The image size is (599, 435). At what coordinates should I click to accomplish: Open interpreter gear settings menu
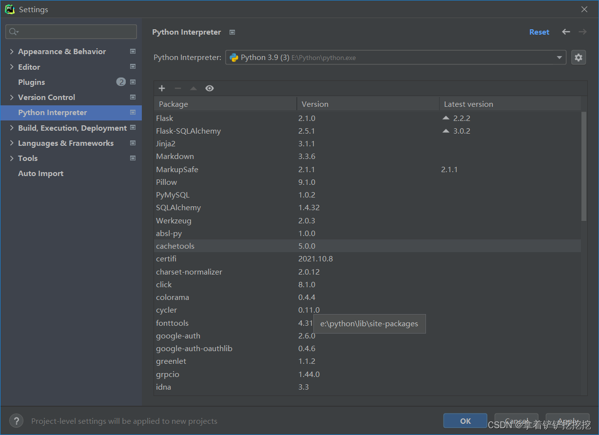pyautogui.click(x=579, y=58)
